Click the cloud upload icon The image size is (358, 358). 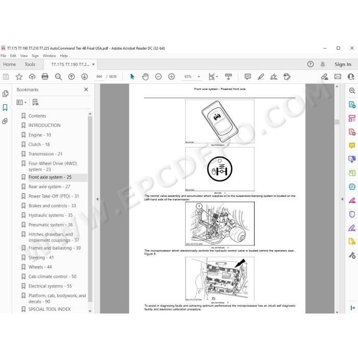[x=32, y=77]
